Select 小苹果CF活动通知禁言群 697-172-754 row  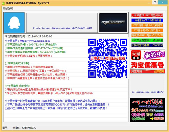pos(34,48)
